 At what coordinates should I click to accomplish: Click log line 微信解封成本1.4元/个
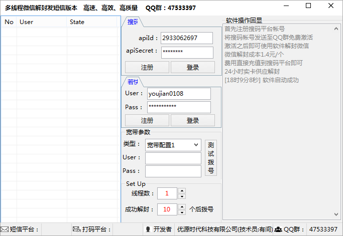[254, 54]
